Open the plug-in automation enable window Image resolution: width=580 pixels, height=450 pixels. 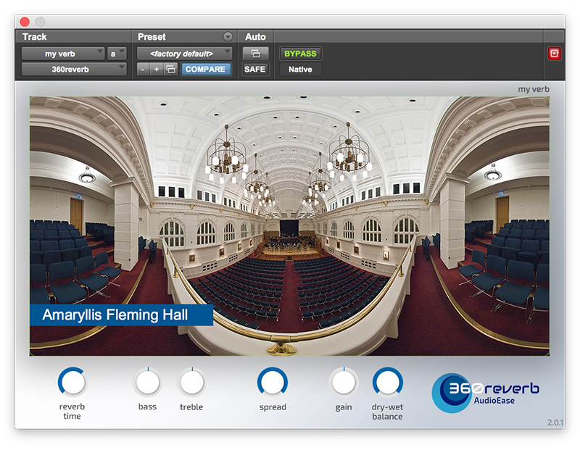pos(256,54)
